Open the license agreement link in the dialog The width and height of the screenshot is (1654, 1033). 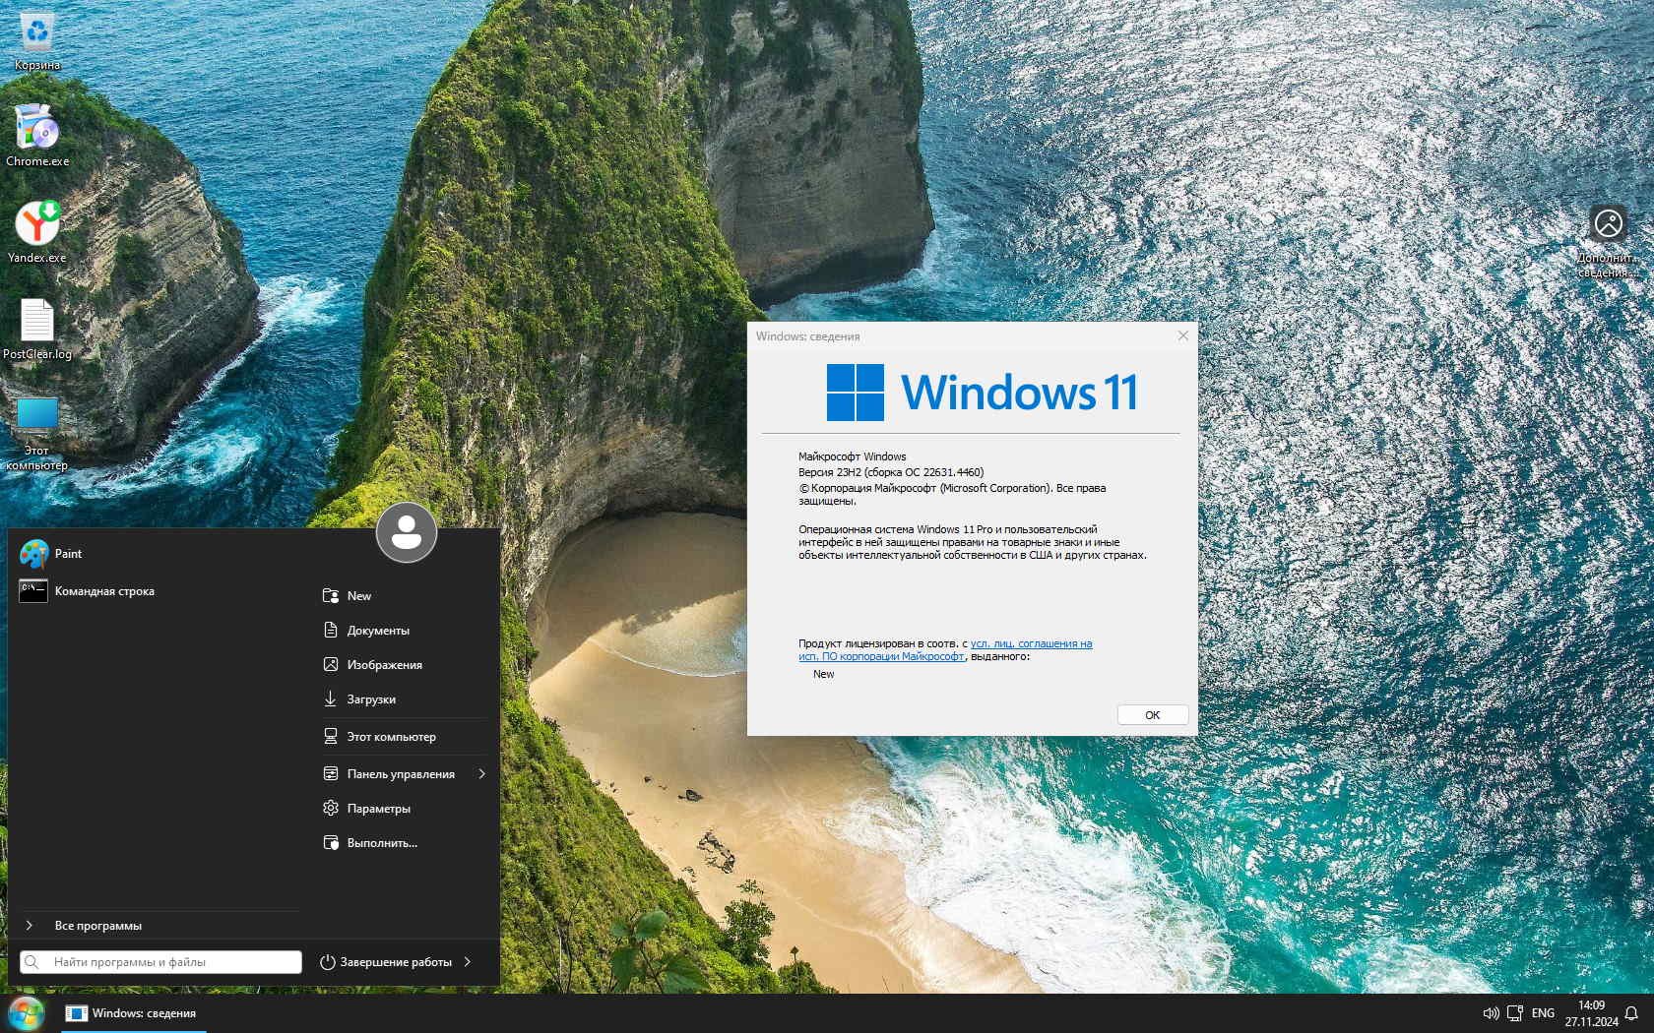coord(945,649)
